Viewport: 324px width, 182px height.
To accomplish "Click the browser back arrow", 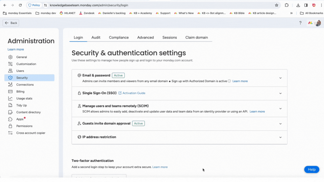I will pyautogui.click(x=5, y=5).
